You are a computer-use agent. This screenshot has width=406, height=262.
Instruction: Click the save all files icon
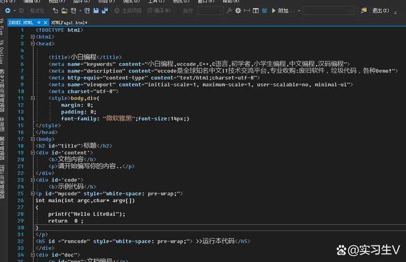click(x=105, y=11)
